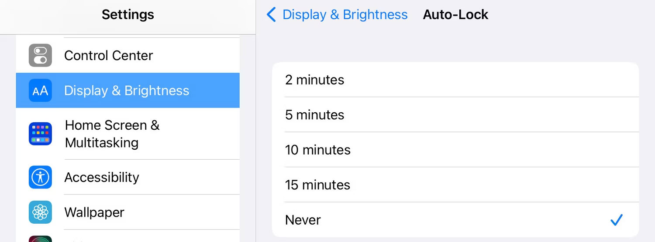Screen dimensions: 655x242
Task: Tap the blue checkmark beside Never
Action: coord(616,220)
